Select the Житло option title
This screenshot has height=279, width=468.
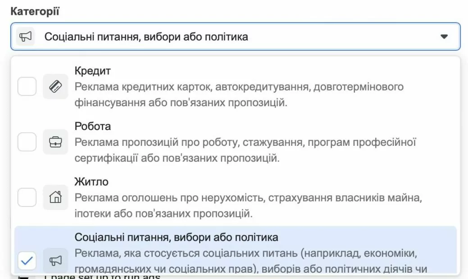[x=91, y=181]
